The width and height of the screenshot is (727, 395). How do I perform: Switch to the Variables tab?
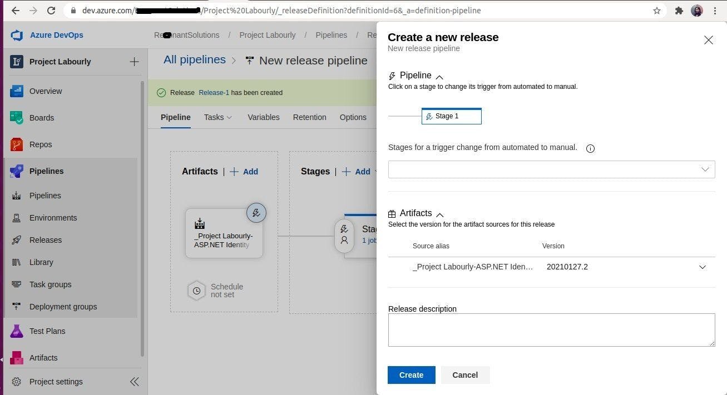click(x=263, y=117)
